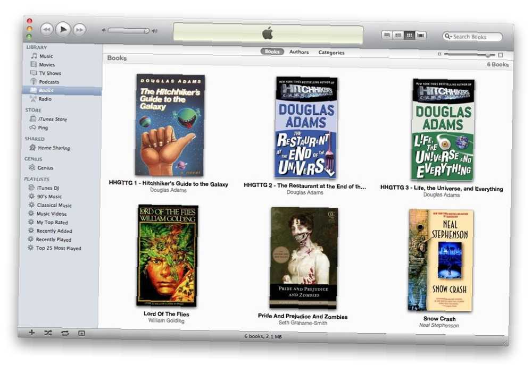Toggle repeat in the bottom bar
The height and width of the screenshot is (365, 532).
coord(65,333)
